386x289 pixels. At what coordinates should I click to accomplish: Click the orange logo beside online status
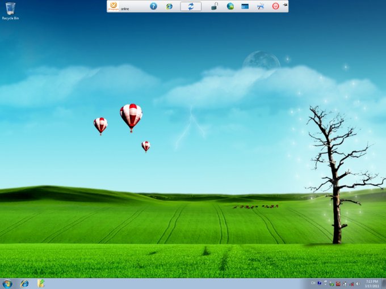click(114, 6)
